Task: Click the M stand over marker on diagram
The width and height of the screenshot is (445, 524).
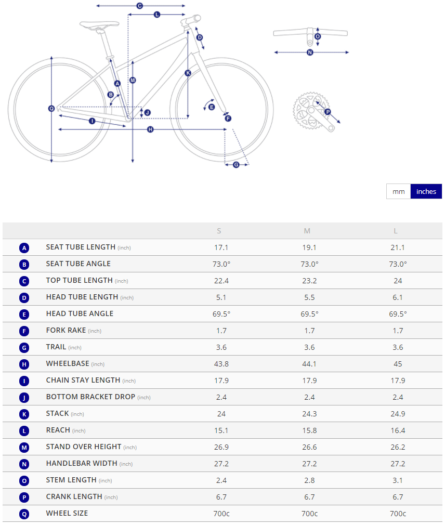Action: (x=133, y=80)
